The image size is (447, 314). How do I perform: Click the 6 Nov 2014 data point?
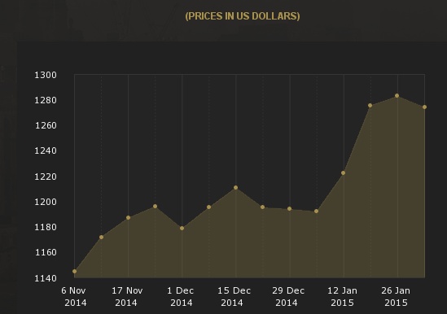pos(75,271)
